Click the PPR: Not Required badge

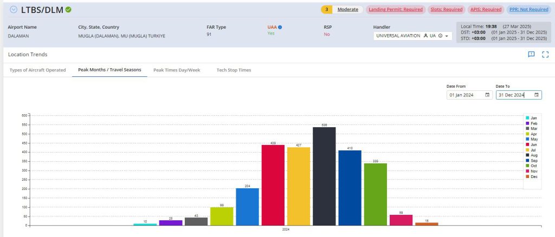[527, 10]
